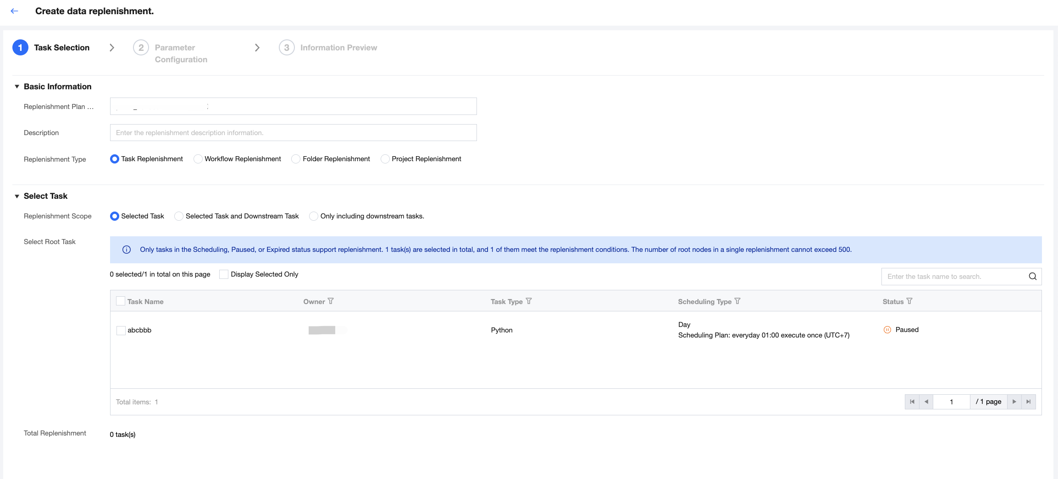Screen dimensions: 1058x479
Task: Select all tasks via header checkbox
Action: (x=121, y=301)
